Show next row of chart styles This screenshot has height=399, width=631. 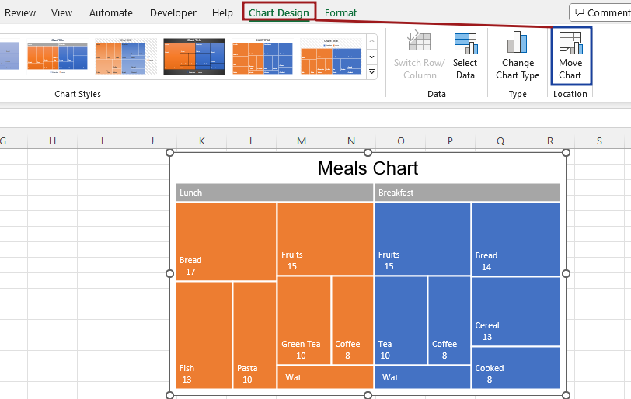(371, 57)
